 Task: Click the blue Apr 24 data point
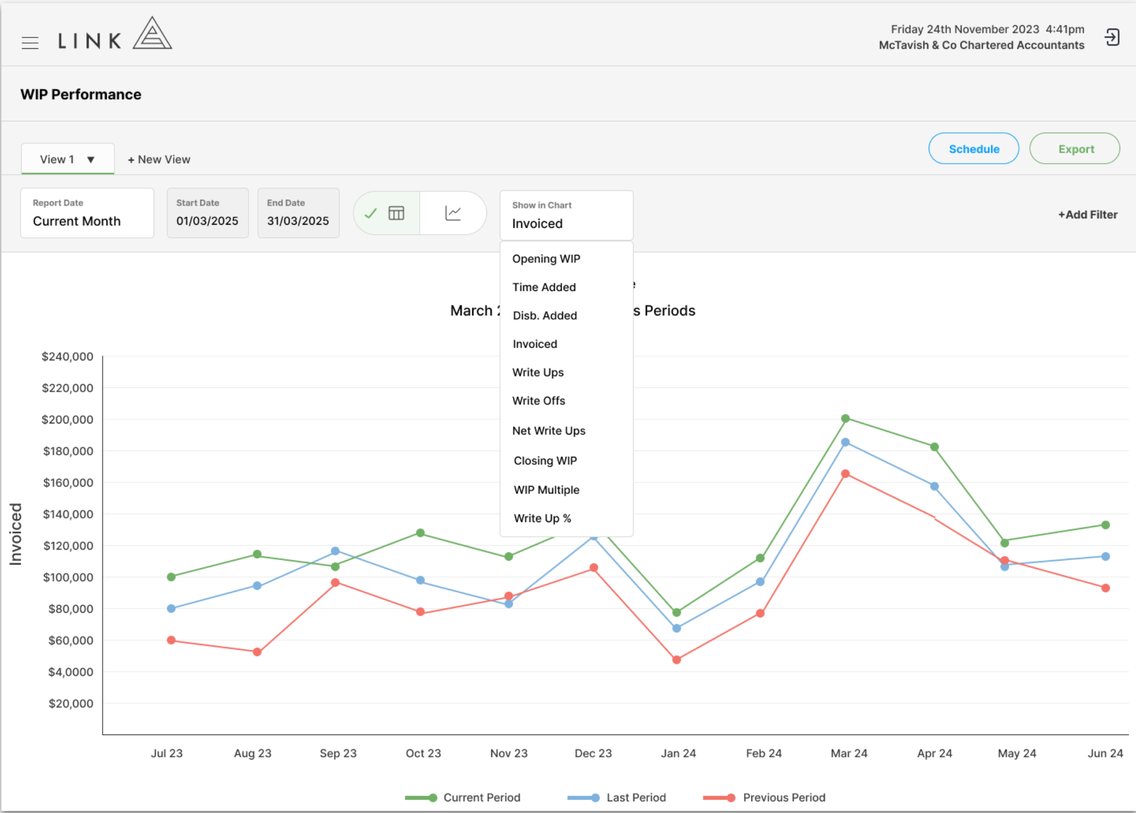pos(935,487)
